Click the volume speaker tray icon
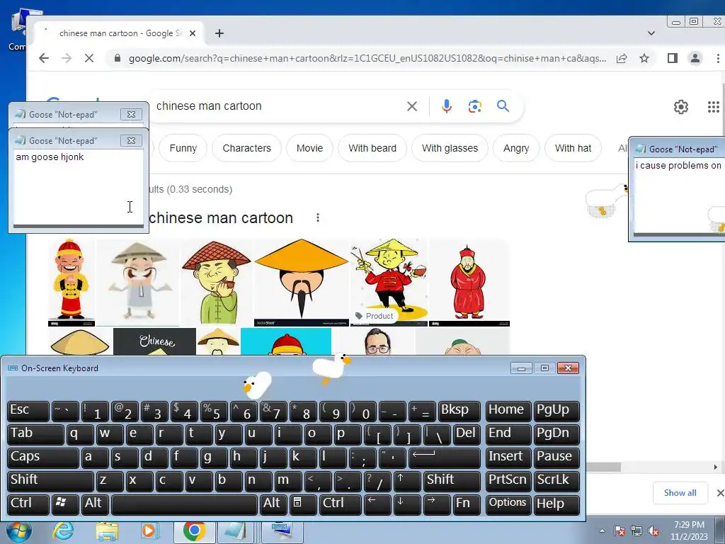Viewport: 725px width, 544px height. pos(653,531)
